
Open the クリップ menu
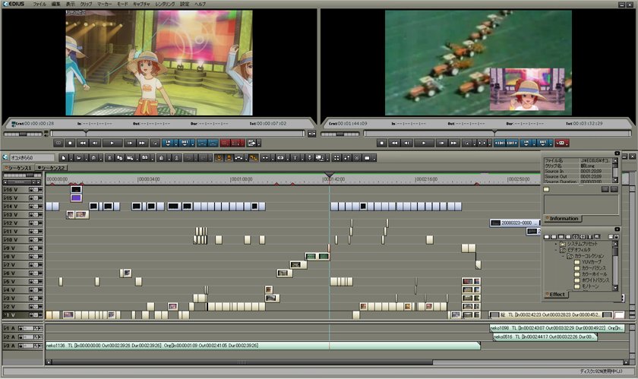click(x=86, y=4)
